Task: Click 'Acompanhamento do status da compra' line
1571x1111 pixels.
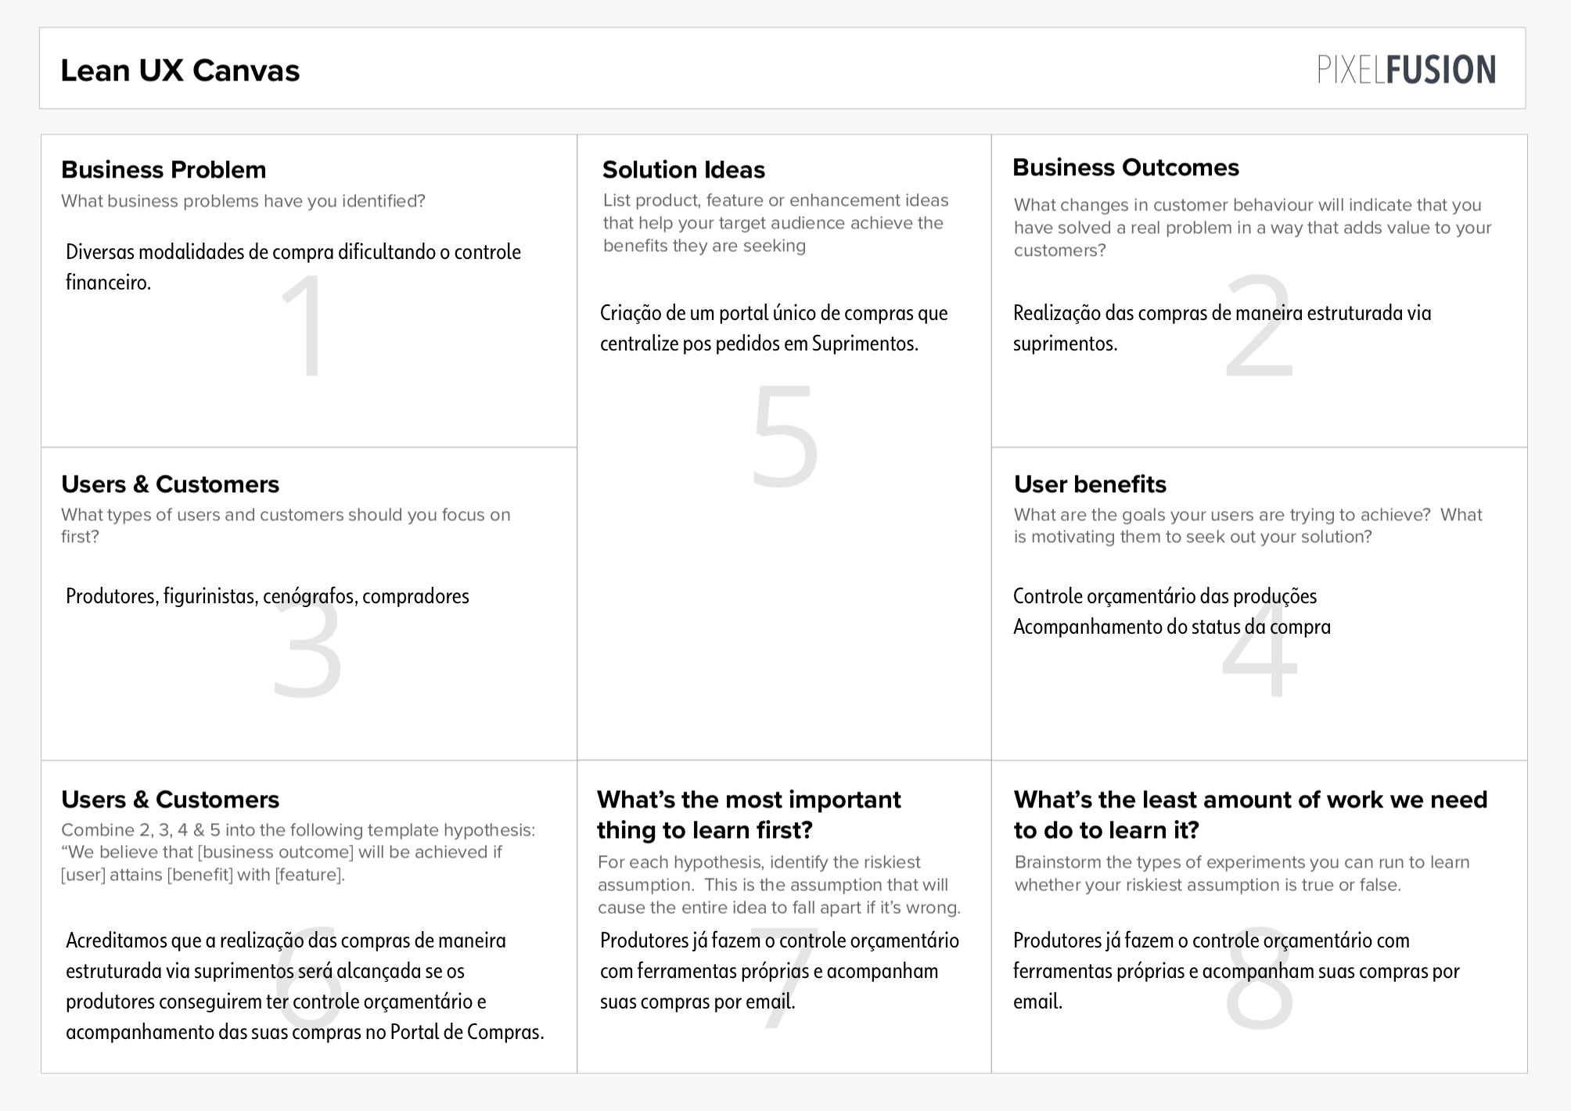Action: [1172, 627]
